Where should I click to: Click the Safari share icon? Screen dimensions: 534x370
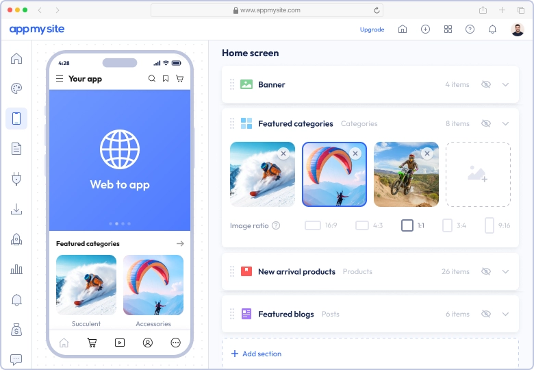pyautogui.click(x=483, y=10)
